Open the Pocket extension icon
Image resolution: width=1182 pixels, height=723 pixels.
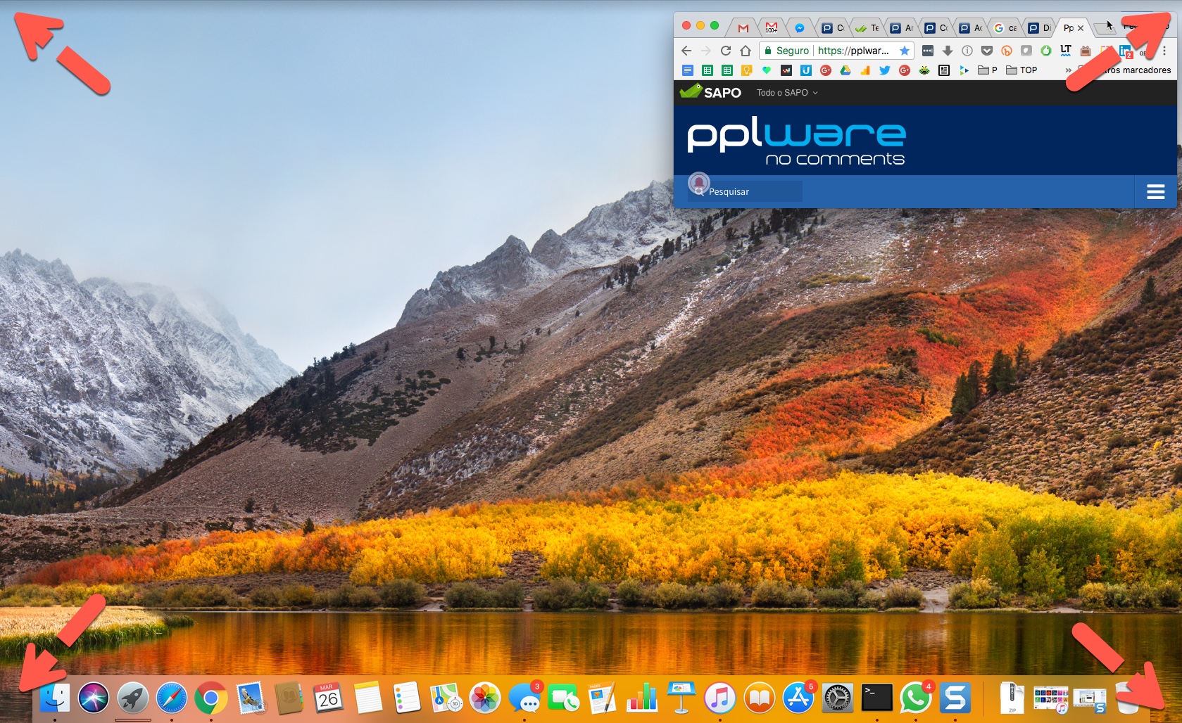click(987, 51)
